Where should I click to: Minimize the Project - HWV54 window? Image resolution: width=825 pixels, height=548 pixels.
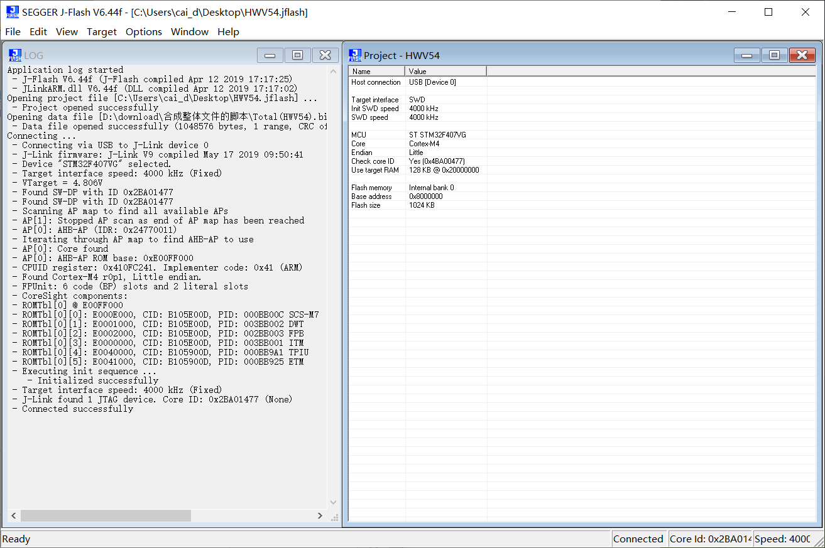[747, 55]
